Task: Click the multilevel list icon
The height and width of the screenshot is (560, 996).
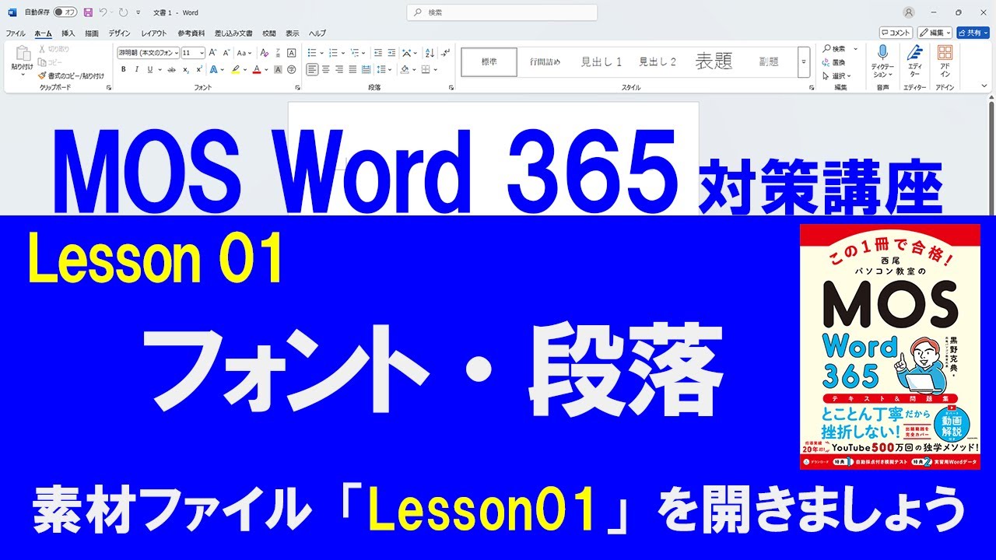Action: pyautogui.click(x=355, y=53)
